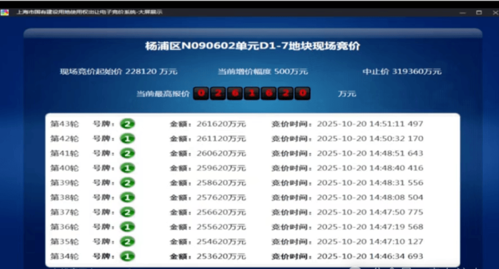
Task: Click the round 43 paddle number 2 badge
Action: point(127,124)
